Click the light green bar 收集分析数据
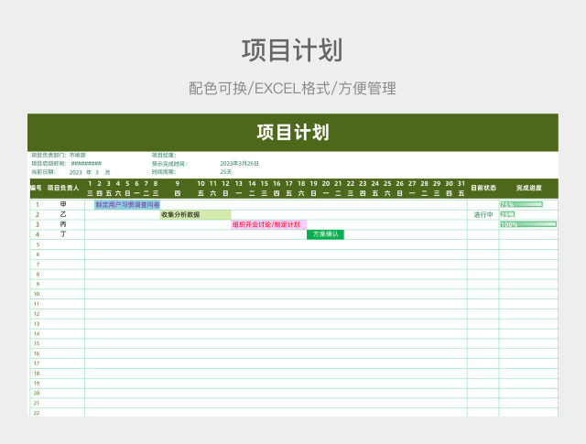 coord(195,214)
